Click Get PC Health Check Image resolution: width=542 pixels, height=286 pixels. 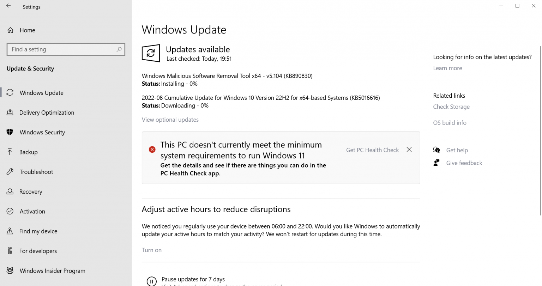pos(372,150)
